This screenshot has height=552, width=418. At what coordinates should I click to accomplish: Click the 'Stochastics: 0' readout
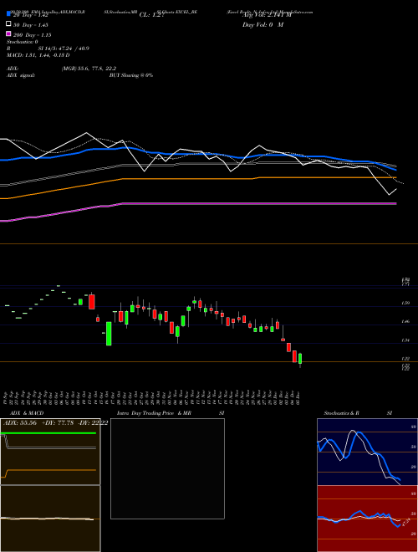[x=22, y=42]
